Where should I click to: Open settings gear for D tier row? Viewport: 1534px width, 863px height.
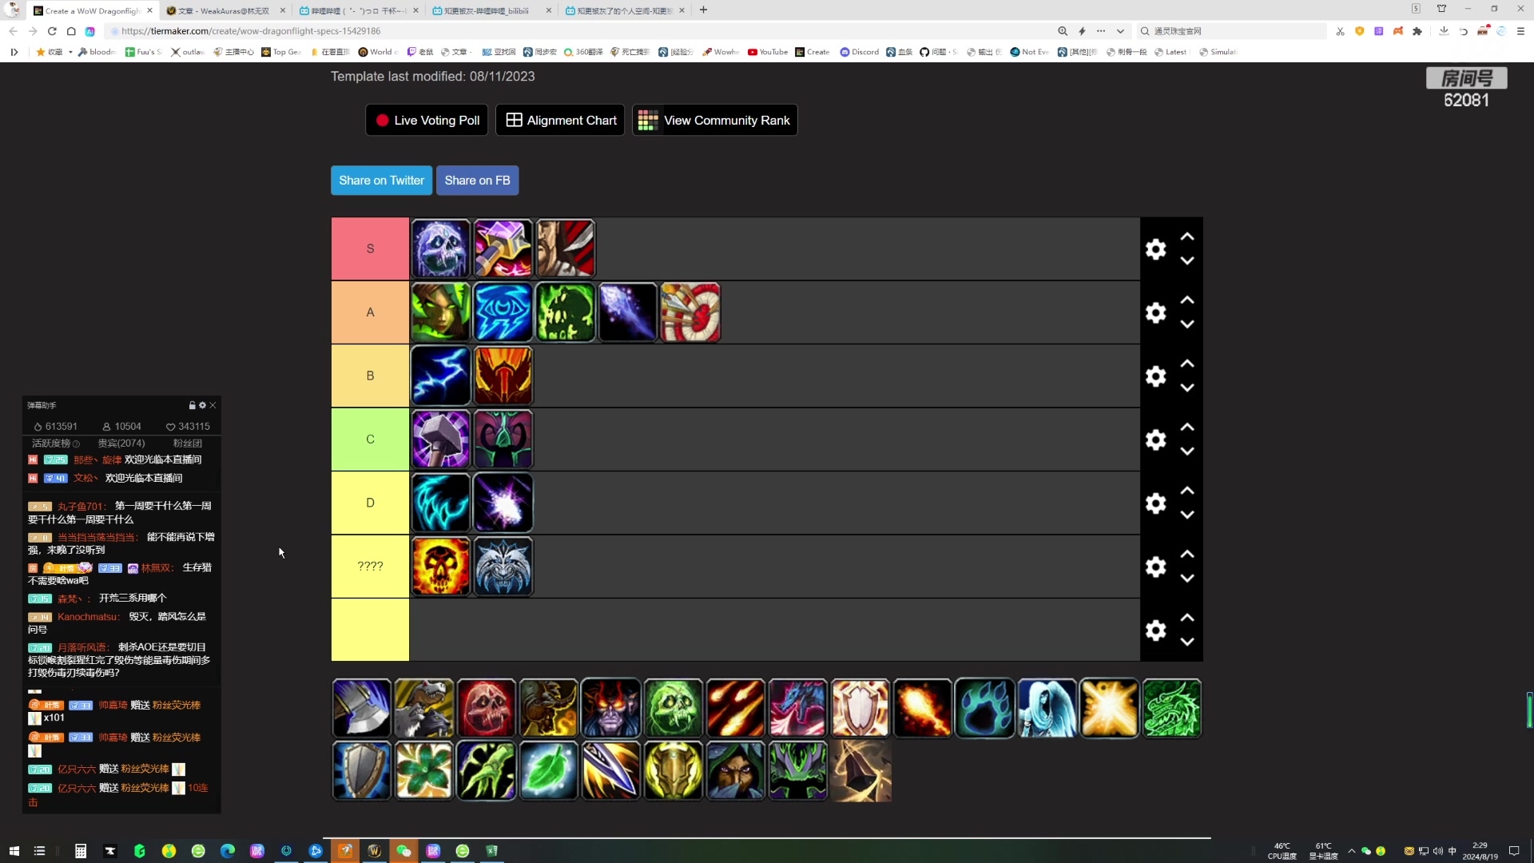pyautogui.click(x=1155, y=503)
